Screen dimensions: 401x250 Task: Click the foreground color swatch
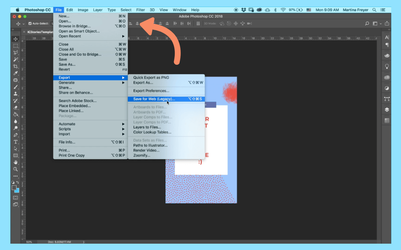click(x=14, y=188)
